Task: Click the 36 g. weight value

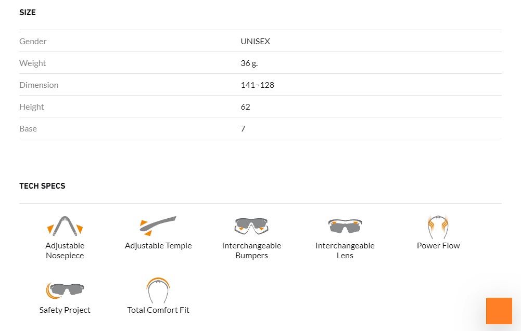Action: click(249, 63)
